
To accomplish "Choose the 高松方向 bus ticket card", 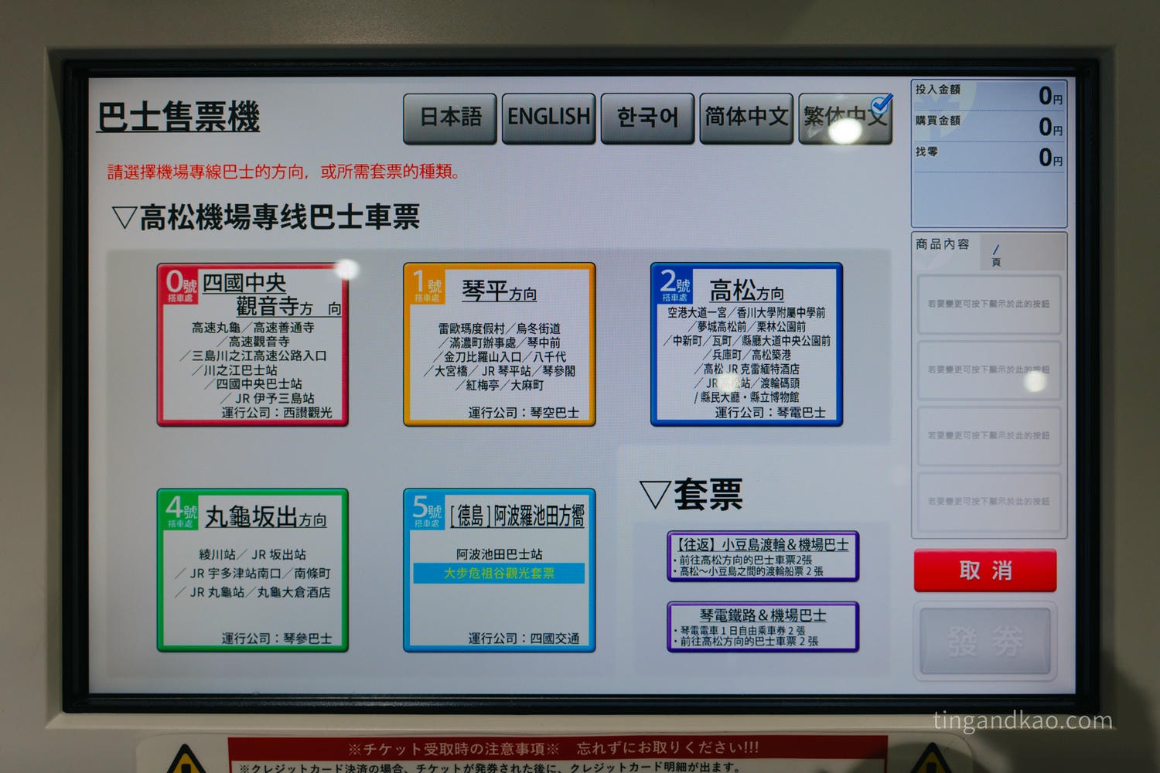I will [746, 345].
